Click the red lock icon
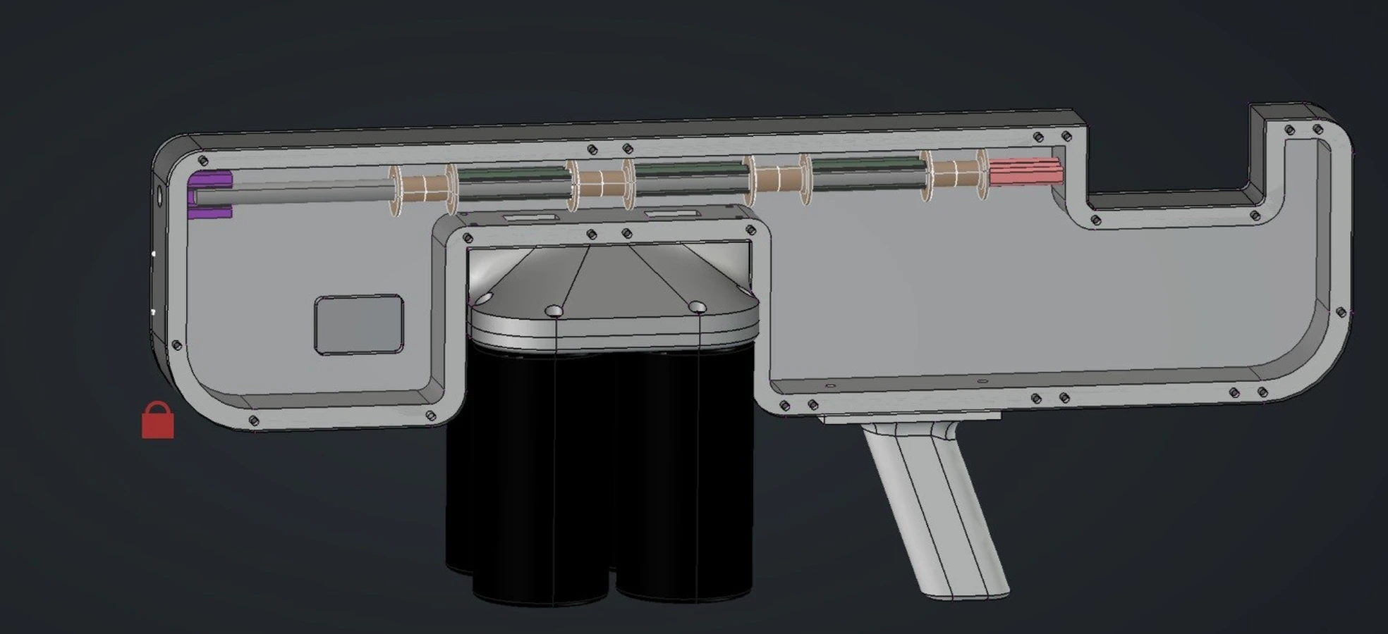The width and height of the screenshot is (1388, 634). (x=157, y=421)
